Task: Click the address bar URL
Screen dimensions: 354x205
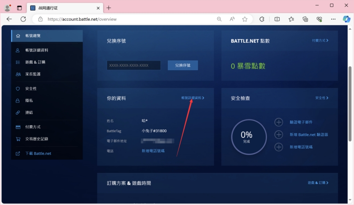Action: tap(82, 19)
